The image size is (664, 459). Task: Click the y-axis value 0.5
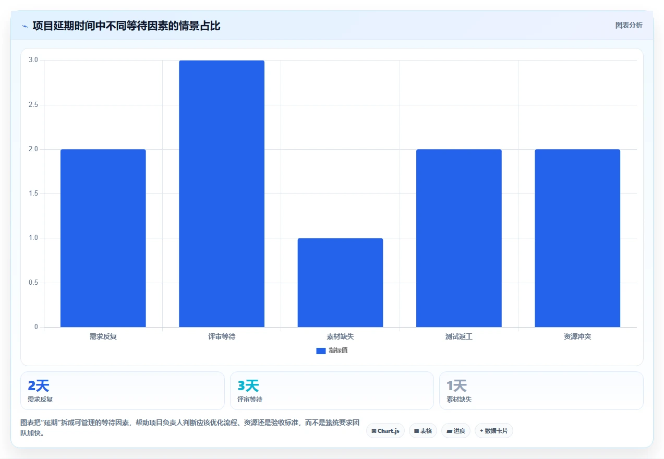pyautogui.click(x=34, y=283)
